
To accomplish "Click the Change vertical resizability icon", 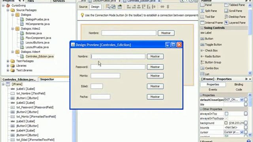I will click(x=168, y=7).
